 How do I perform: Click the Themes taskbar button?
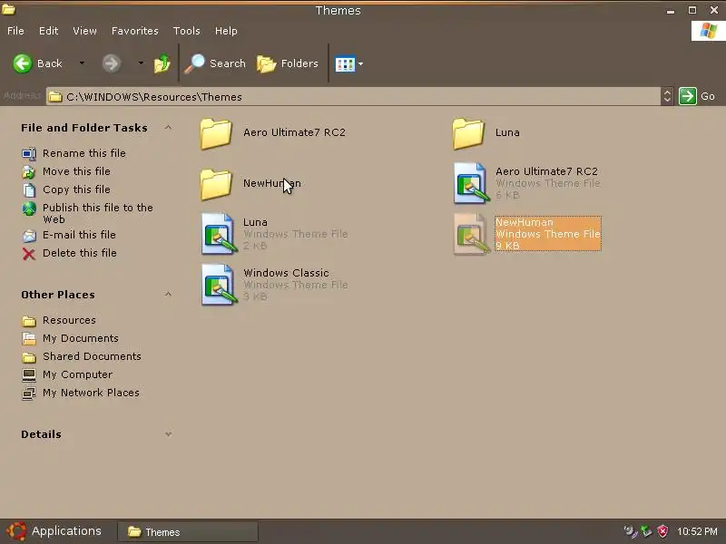[x=188, y=532]
